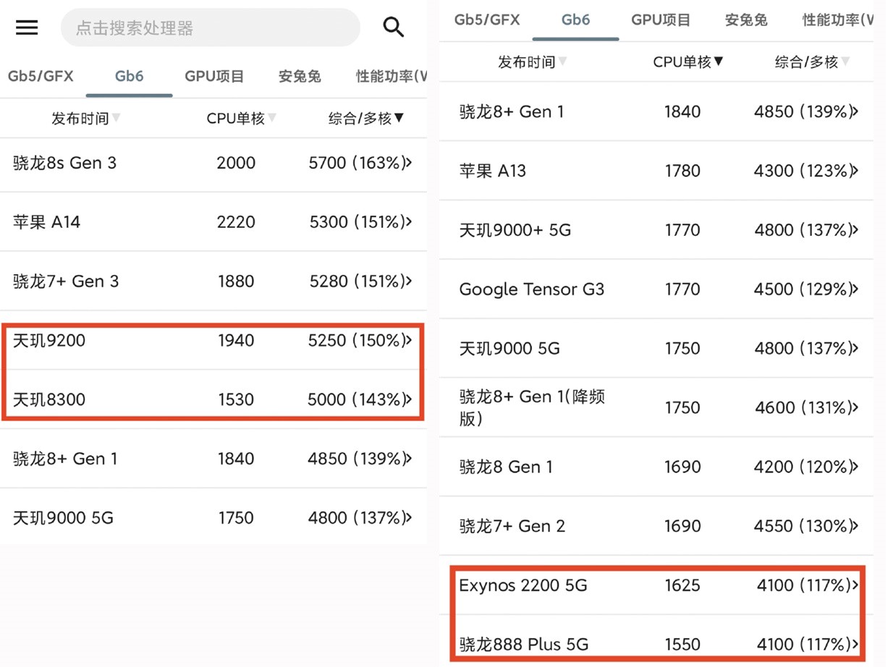Click multi-core score 4550 (130%) for 骁龙7+ Gen 2
This screenshot has height=667, width=893.
click(803, 526)
